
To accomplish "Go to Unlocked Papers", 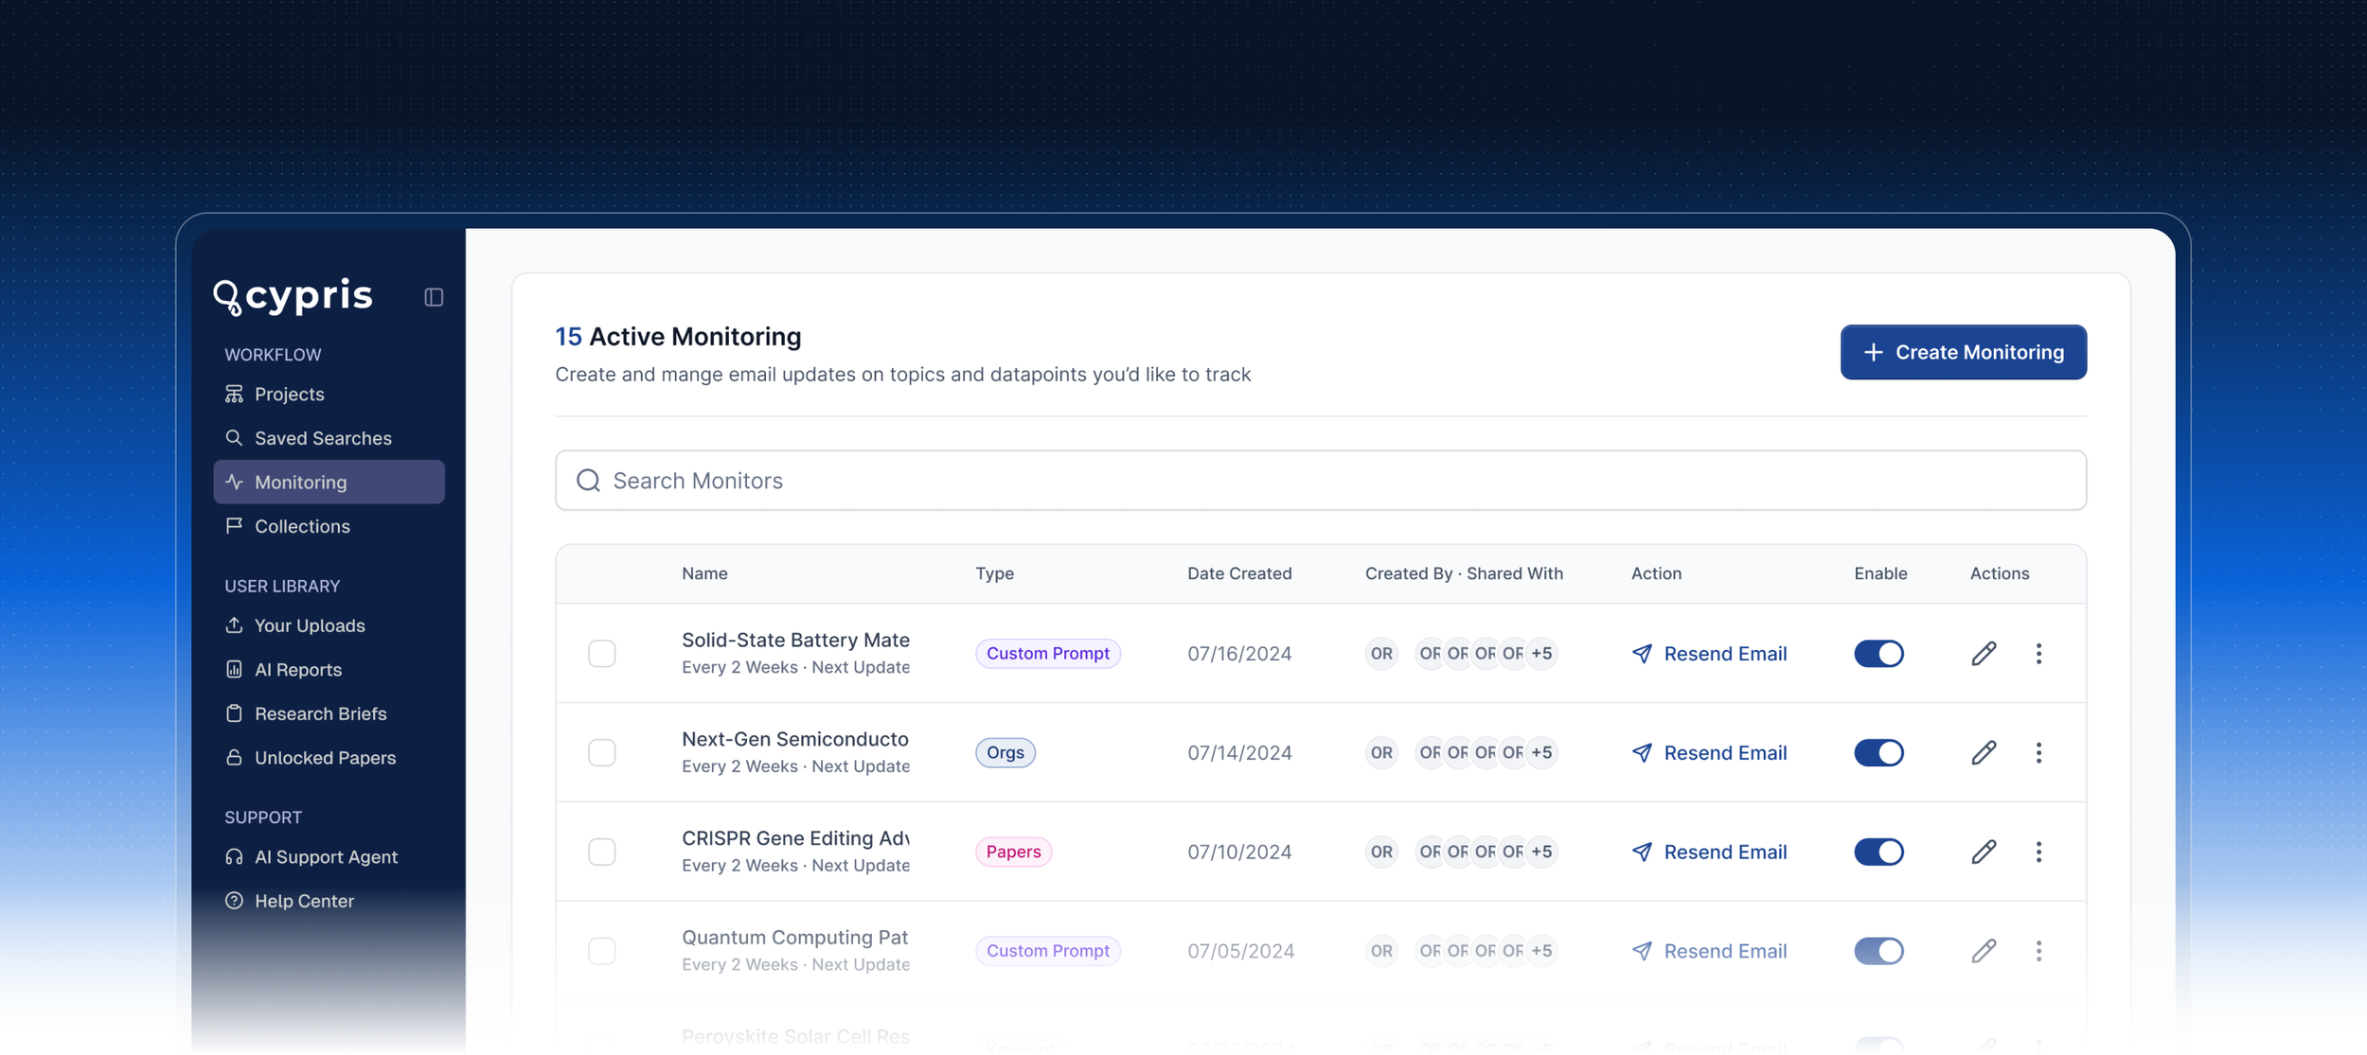I will (329, 757).
